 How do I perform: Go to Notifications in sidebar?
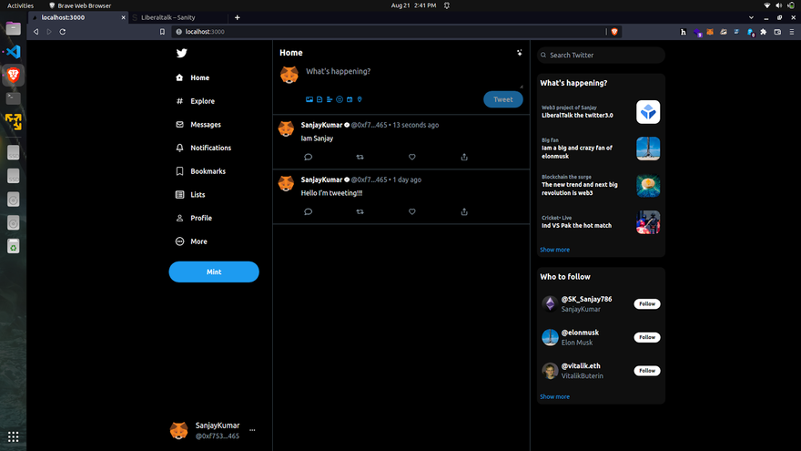pos(209,148)
